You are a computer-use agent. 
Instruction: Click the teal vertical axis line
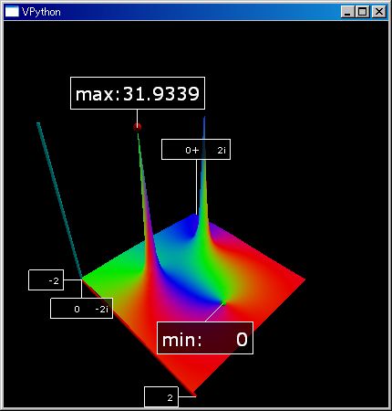[59, 199]
